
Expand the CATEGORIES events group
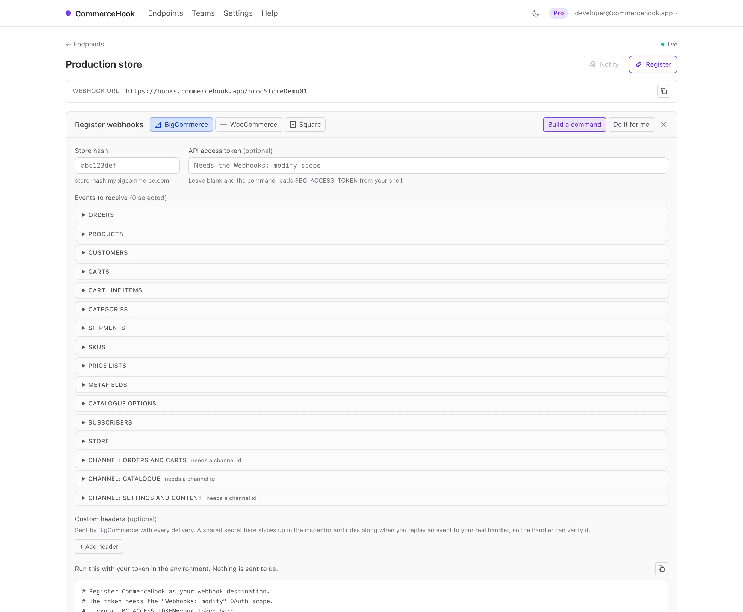pos(371,309)
